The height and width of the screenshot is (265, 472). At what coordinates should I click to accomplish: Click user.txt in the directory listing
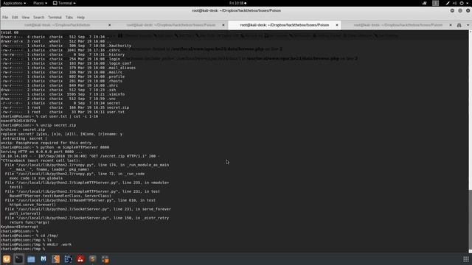[x=116, y=112]
